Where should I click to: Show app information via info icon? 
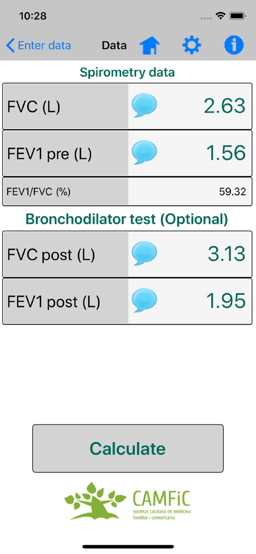pos(234,45)
